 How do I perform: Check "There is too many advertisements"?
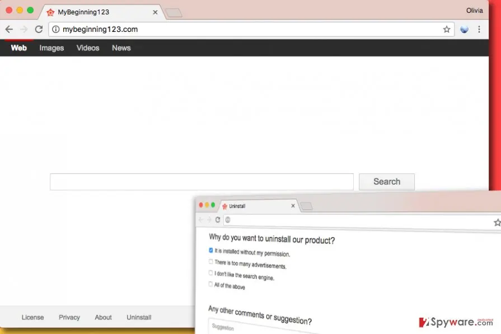click(210, 261)
